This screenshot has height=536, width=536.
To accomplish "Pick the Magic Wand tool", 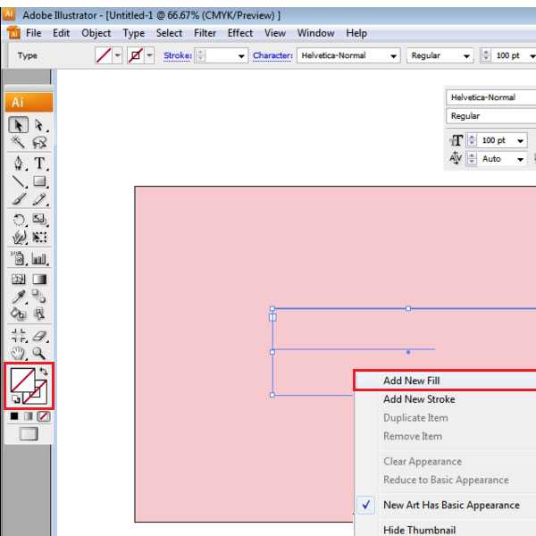I will pos(19,144).
